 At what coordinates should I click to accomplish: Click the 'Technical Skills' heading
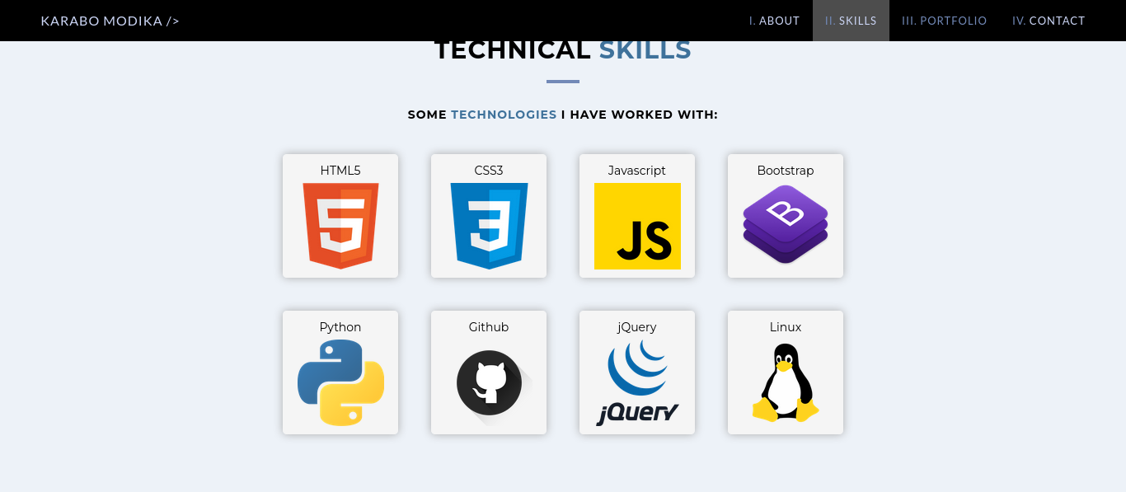[x=563, y=51]
